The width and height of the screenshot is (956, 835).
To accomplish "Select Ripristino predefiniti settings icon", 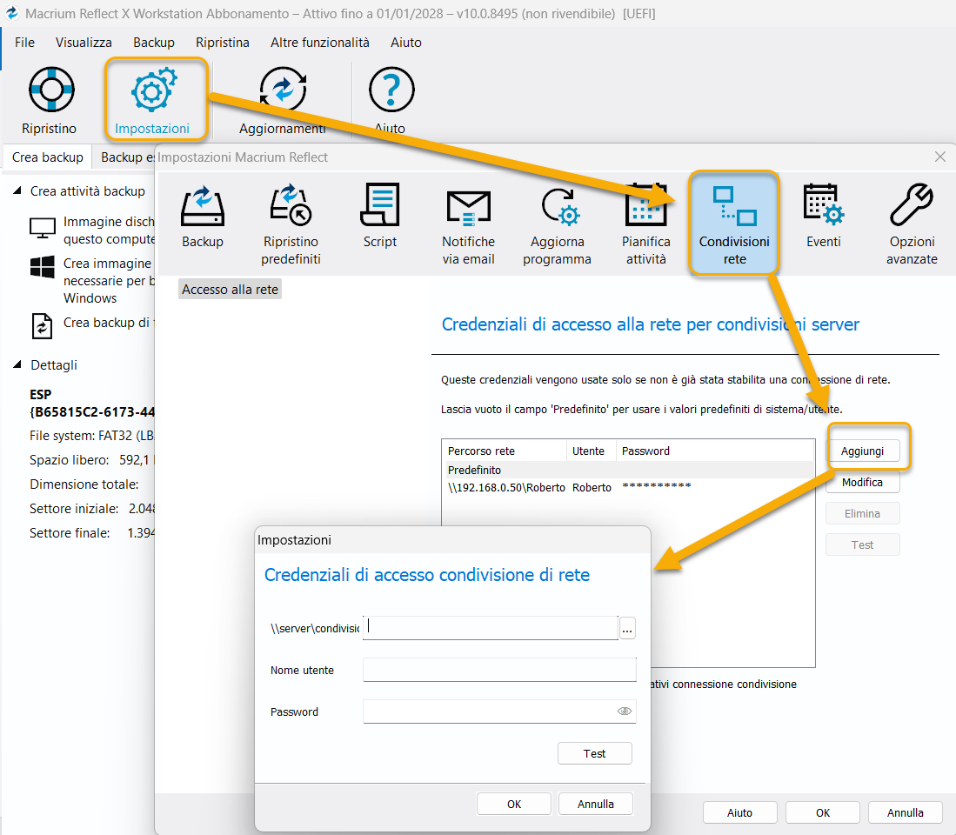I will [291, 205].
